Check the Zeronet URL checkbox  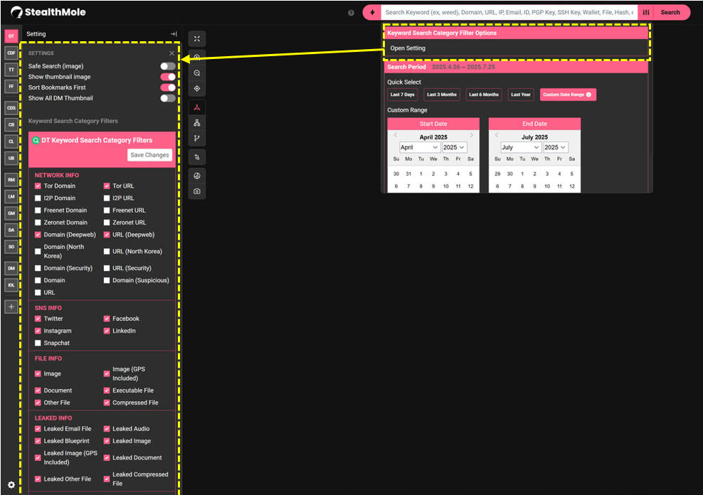107,222
